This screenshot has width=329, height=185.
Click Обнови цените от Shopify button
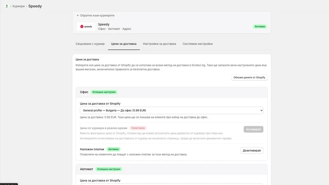coord(249,77)
